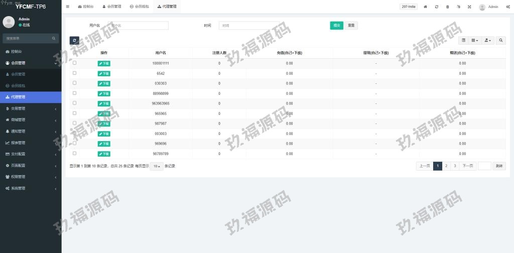The height and width of the screenshot is (253, 514).
Task: Click the green 提交 submit button
Action: click(x=336, y=26)
